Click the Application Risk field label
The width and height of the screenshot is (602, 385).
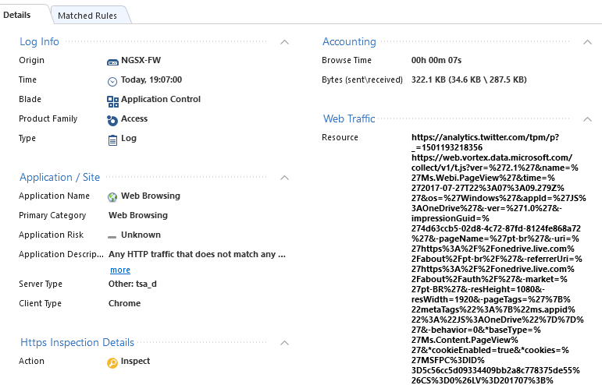(51, 235)
